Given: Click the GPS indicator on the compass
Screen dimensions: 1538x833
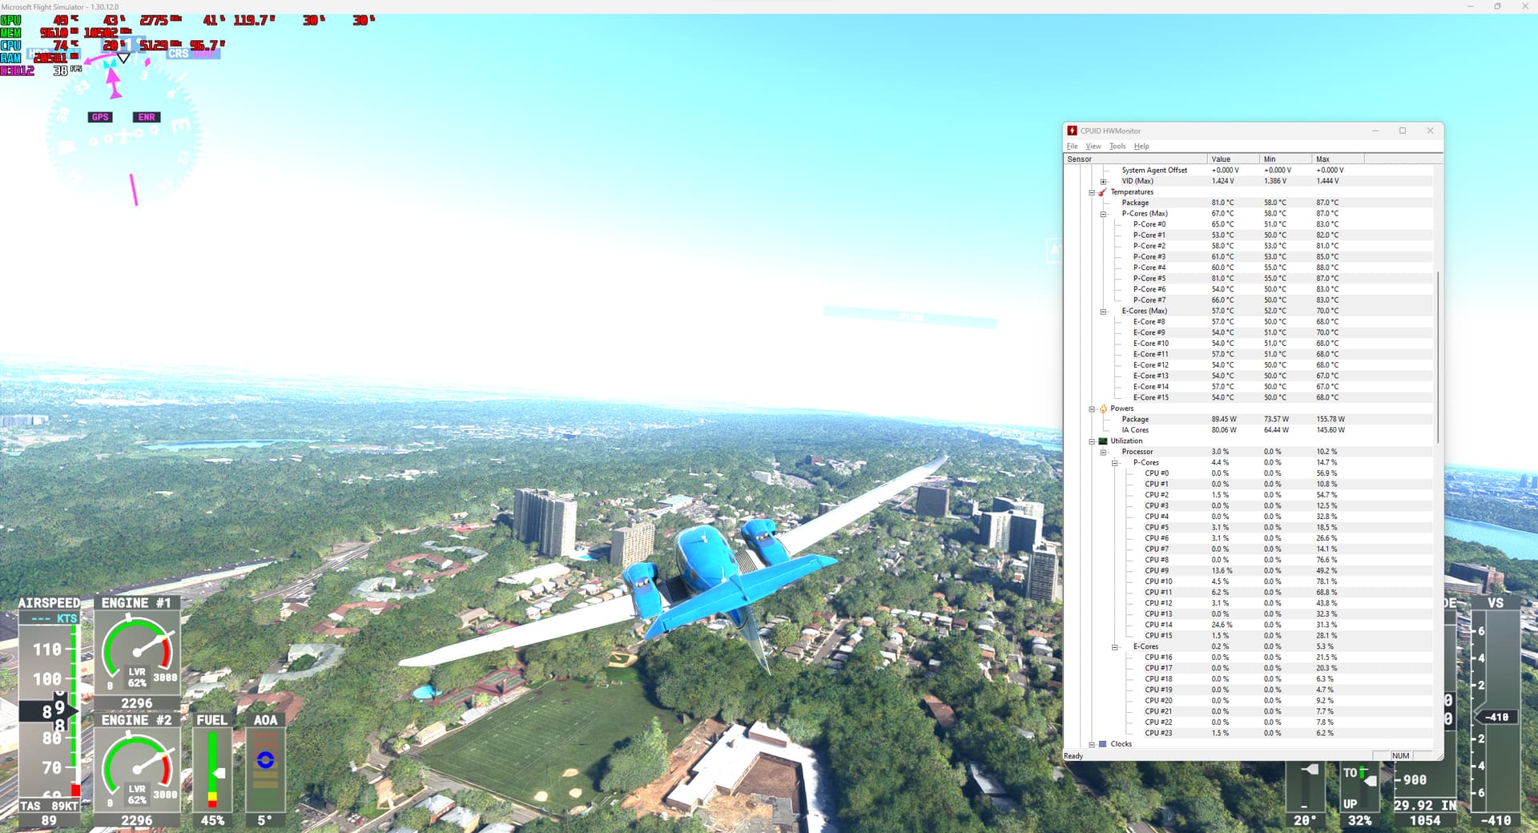Looking at the screenshot, I should (100, 117).
